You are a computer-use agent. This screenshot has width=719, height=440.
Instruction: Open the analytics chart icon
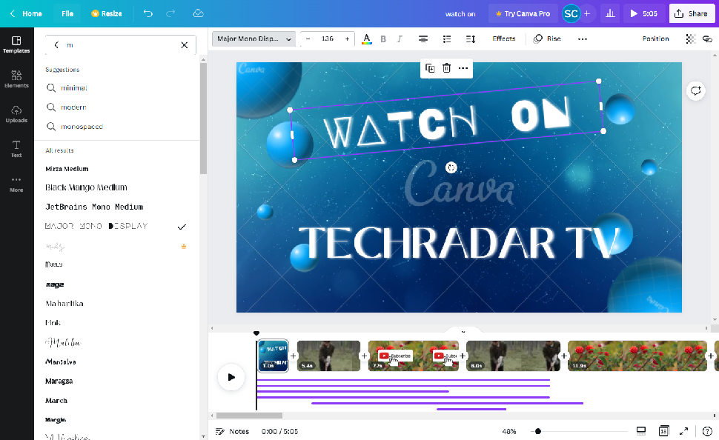[610, 14]
